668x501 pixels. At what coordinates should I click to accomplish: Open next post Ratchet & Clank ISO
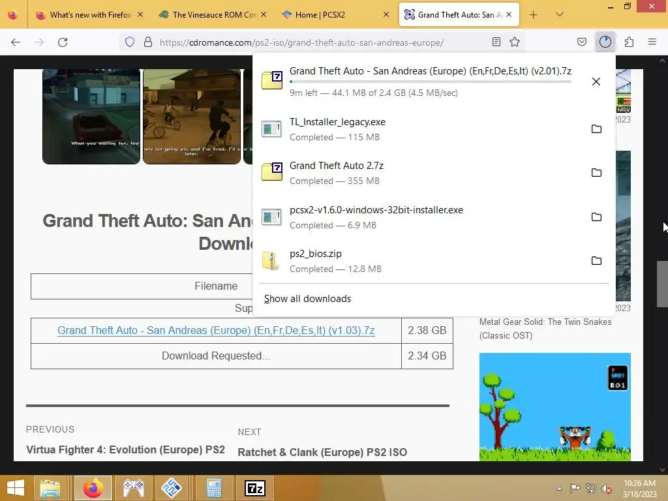coord(322,453)
